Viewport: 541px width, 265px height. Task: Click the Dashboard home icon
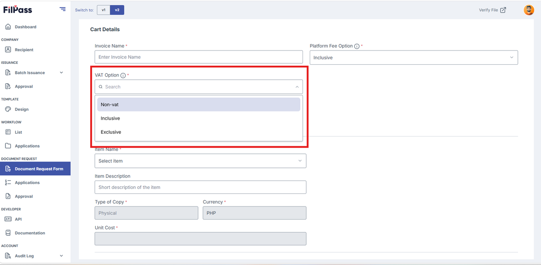8,27
